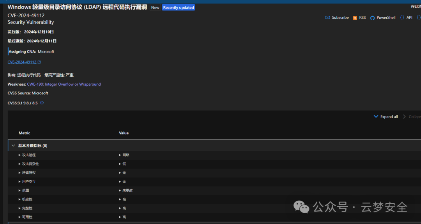Screen dimensions: 421x224
Task: Click the CVE-2024-49112 heading text below title
Action: click(x=26, y=15)
